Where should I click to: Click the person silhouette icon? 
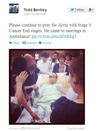pyautogui.click(x=90, y=9)
